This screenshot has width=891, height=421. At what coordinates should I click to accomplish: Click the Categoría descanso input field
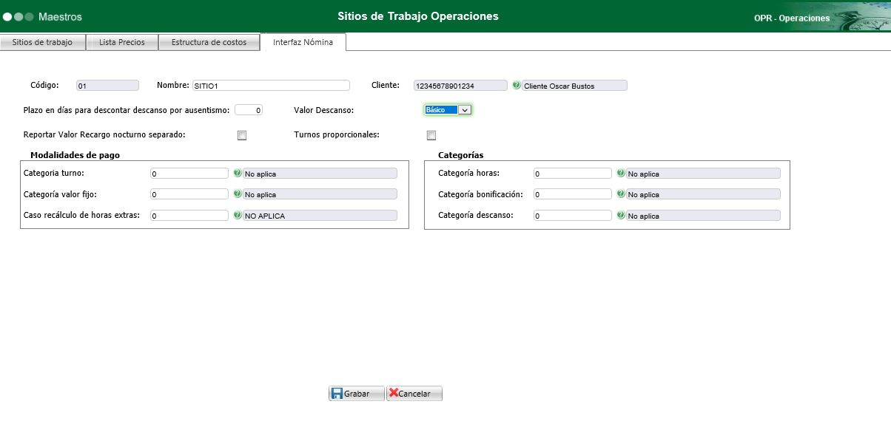[573, 216]
